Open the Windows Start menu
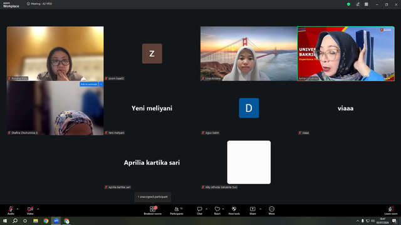401x225 pixels. (x=5, y=221)
